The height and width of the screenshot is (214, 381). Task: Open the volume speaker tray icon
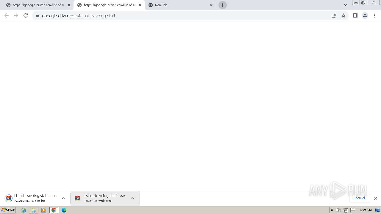(338, 210)
